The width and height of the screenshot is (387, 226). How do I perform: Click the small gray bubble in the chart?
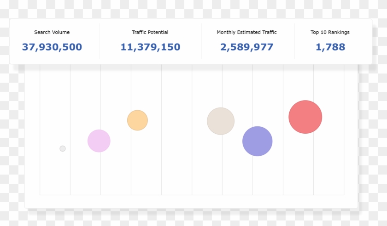coord(63,148)
